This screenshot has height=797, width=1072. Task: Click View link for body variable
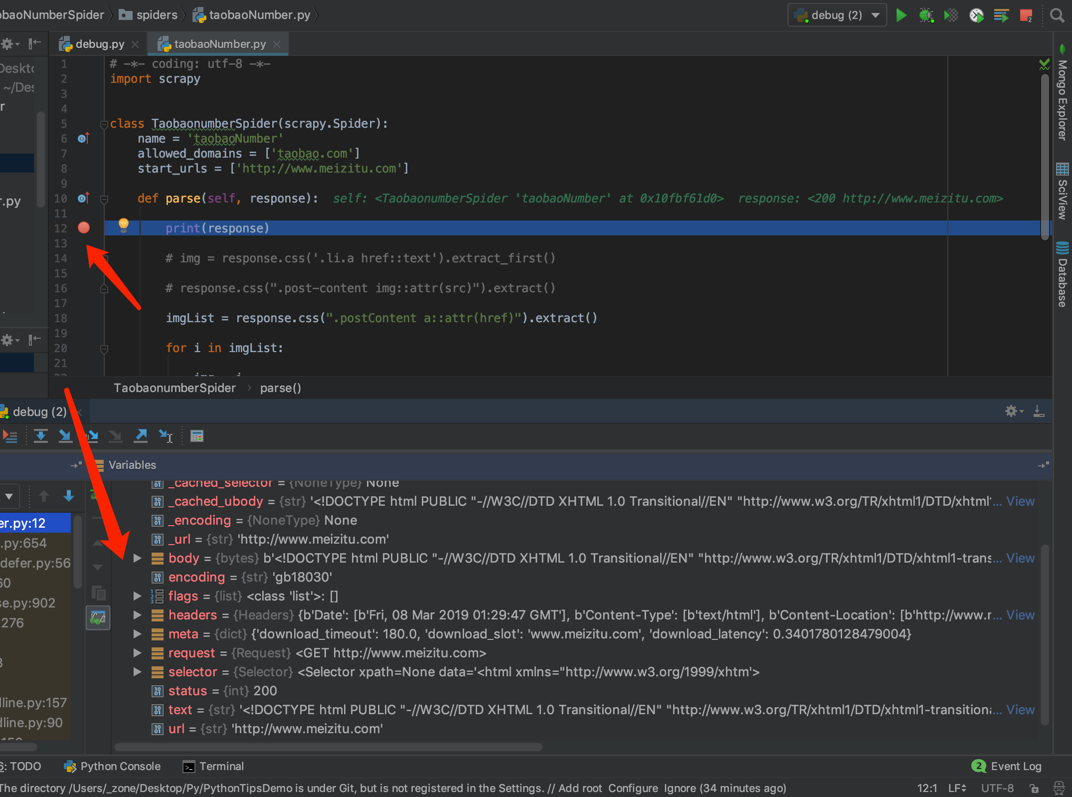[x=1020, y=558]
